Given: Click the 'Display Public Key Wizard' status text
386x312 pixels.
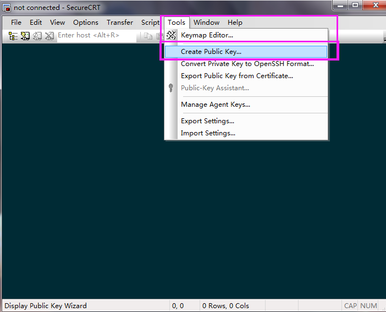Looking at the screenshot, I should [x=46, y=306].
